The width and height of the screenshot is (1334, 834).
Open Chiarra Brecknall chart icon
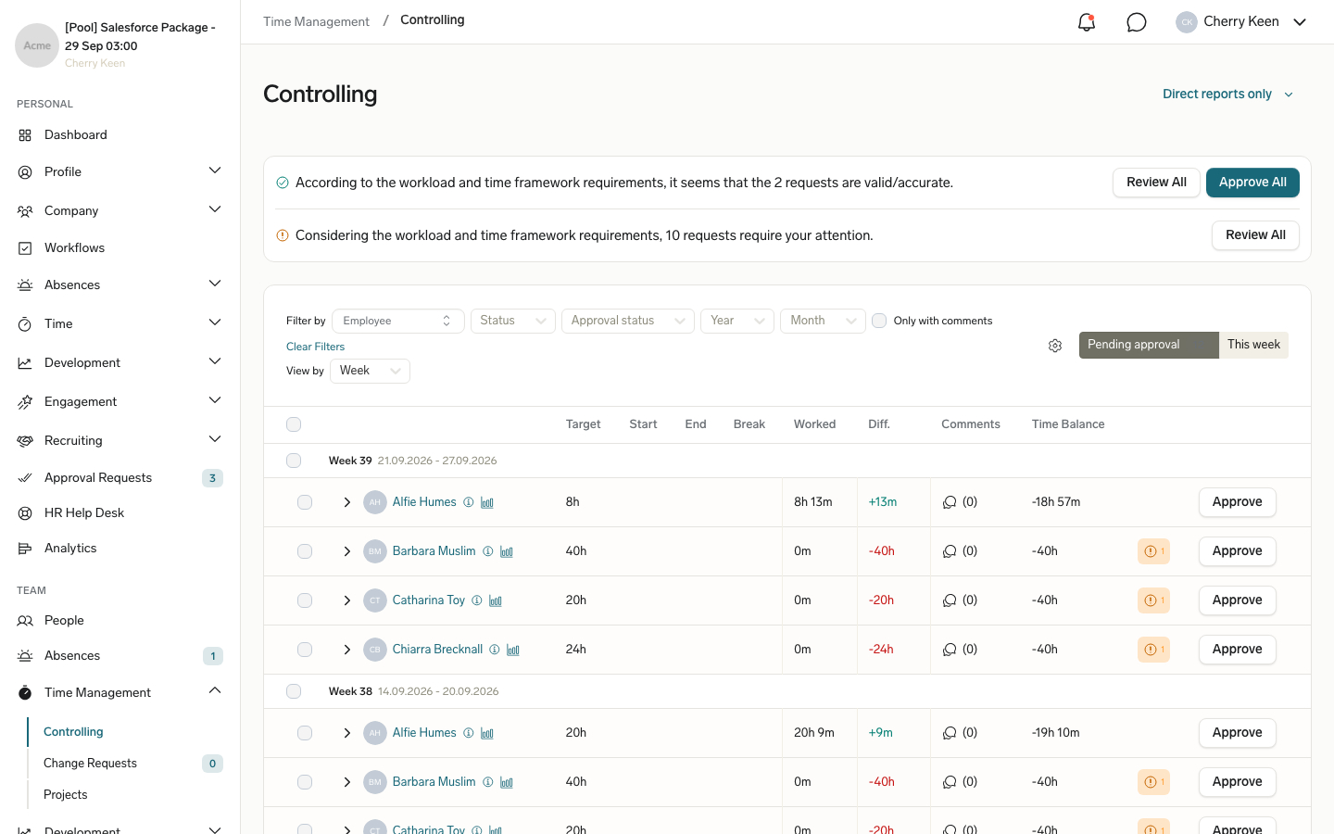click(513, 650)
